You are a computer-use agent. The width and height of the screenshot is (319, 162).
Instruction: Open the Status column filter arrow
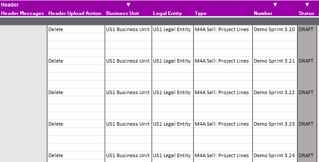coord(307,5)
